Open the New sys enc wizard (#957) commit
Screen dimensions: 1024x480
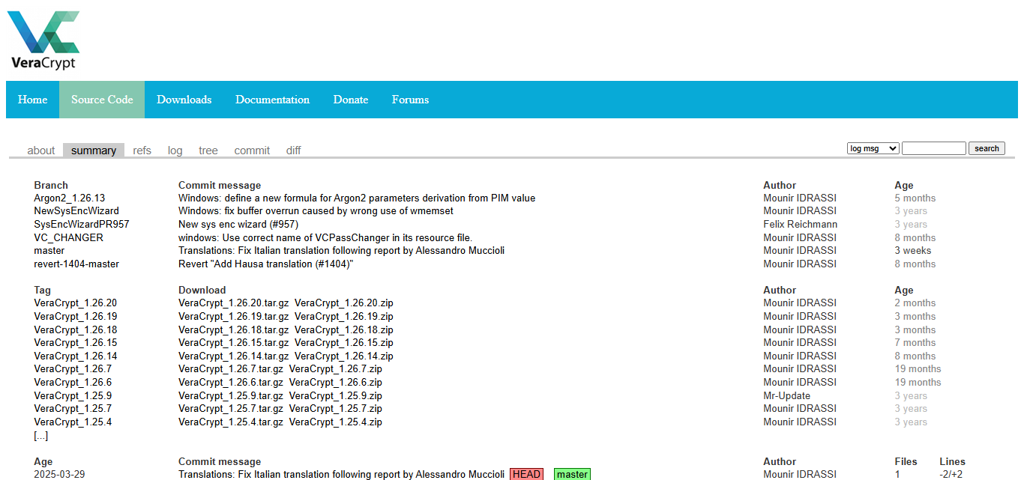point(238,224)
